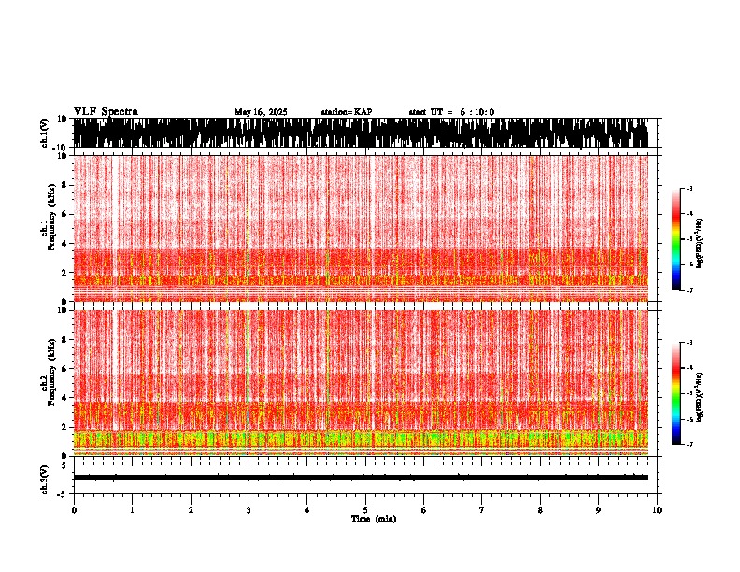Viewport: 740px width, 572px height.
Task: Click the "-5" tick on ch.3 voltage axis
Action: pos(62,494)
